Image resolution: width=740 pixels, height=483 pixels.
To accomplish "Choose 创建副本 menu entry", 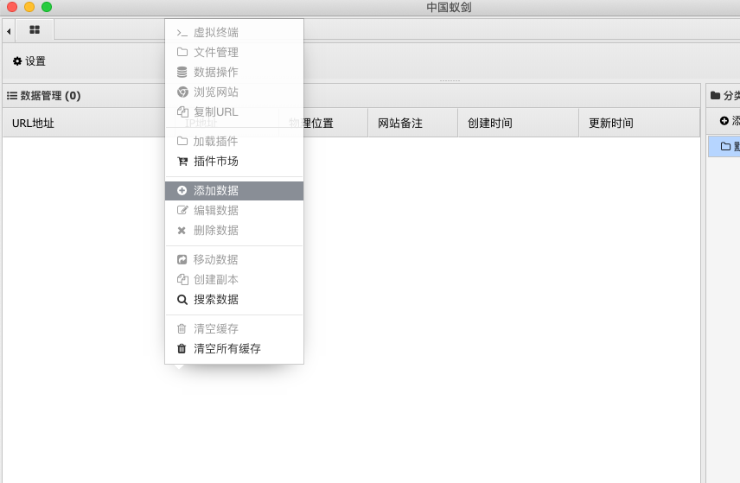I will click(234, 279).
